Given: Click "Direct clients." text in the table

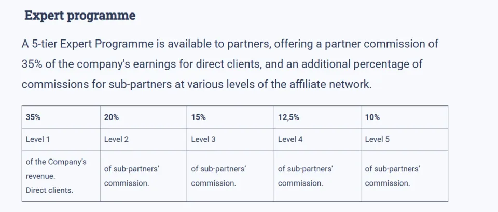Looking at the screenshot, I should point(49,190).
